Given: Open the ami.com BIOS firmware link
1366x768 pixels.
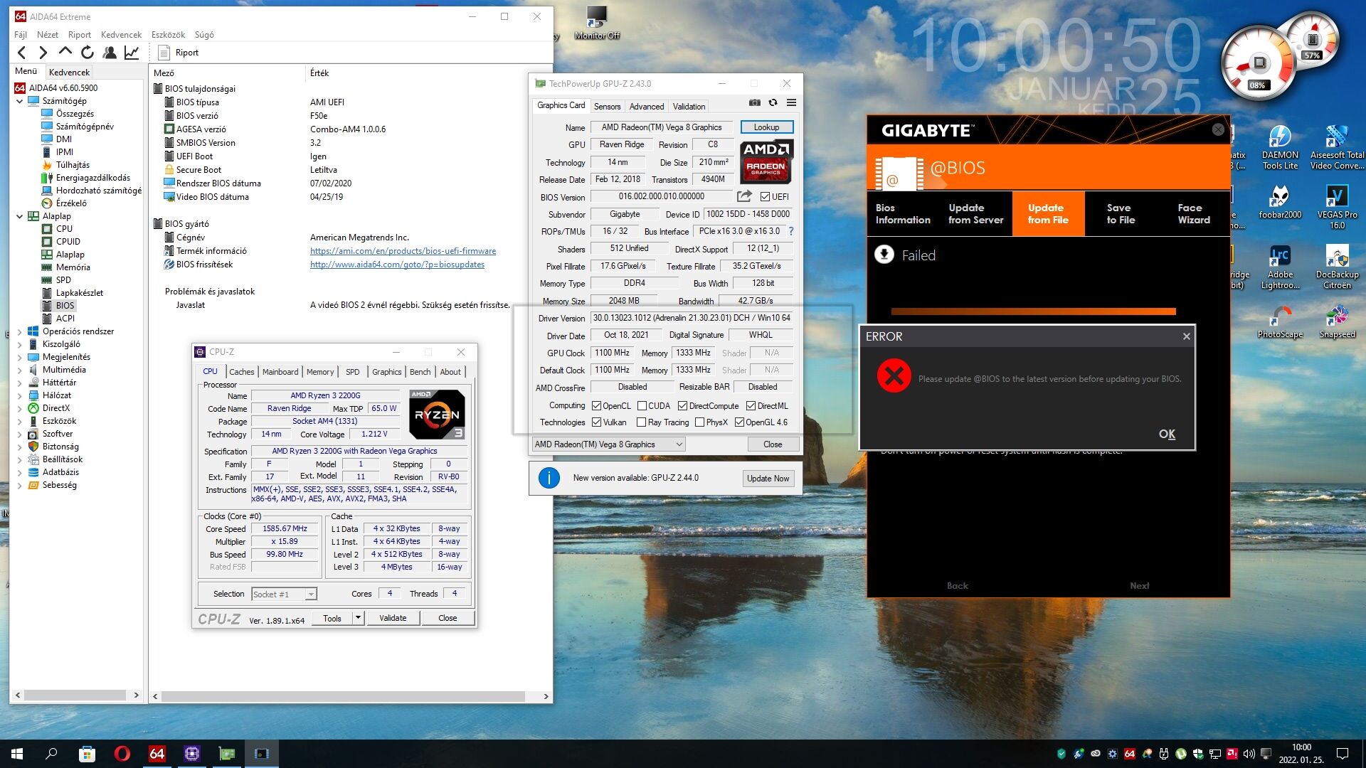Looking at the screenshot, I should pyautogui.click(x=403, y=251).
